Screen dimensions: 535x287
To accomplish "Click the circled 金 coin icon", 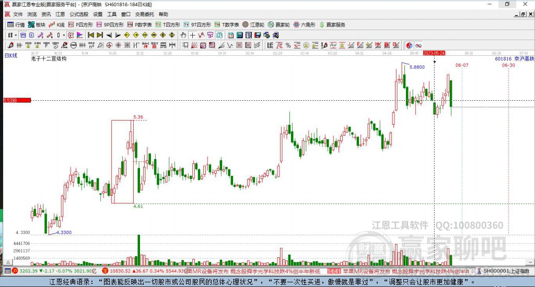I will pyautogui.click(x=306, y=45).
